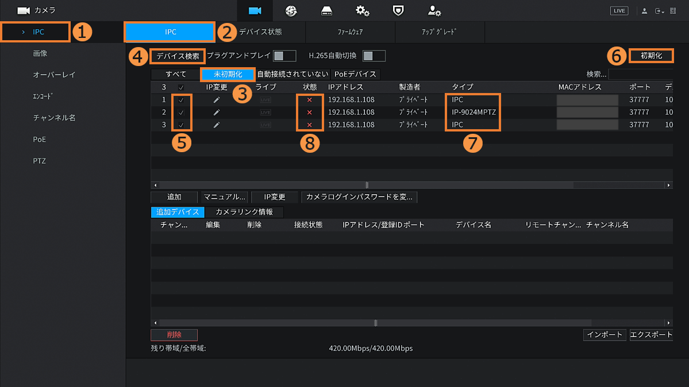Viewport: 689px width, 387px height.
Task: Click the 検索 search input field
Action: 640,74
